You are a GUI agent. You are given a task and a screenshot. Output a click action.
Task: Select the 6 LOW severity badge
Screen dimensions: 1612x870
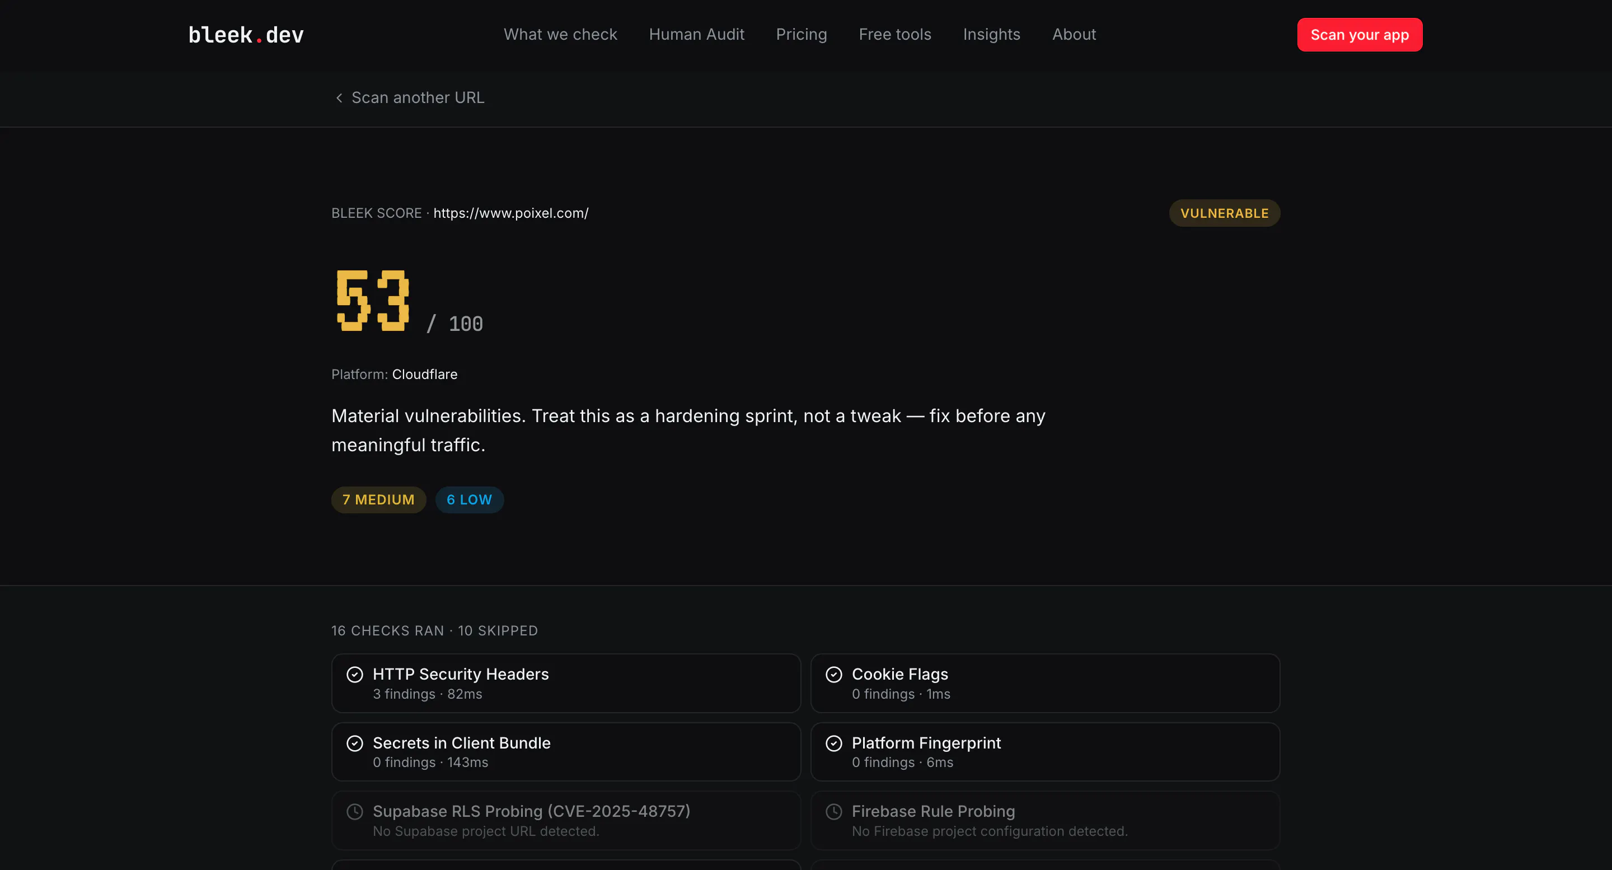[470, 499]
